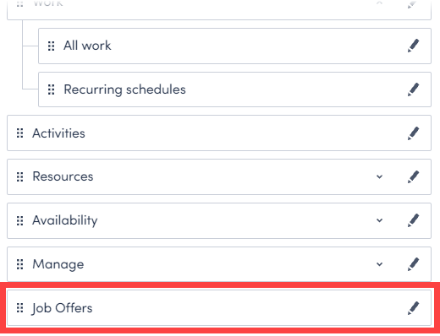Image resolution: width=440 pixels, height=336 pixels.
Task: Collapse the Work section chevron
Action: [380, 3]
